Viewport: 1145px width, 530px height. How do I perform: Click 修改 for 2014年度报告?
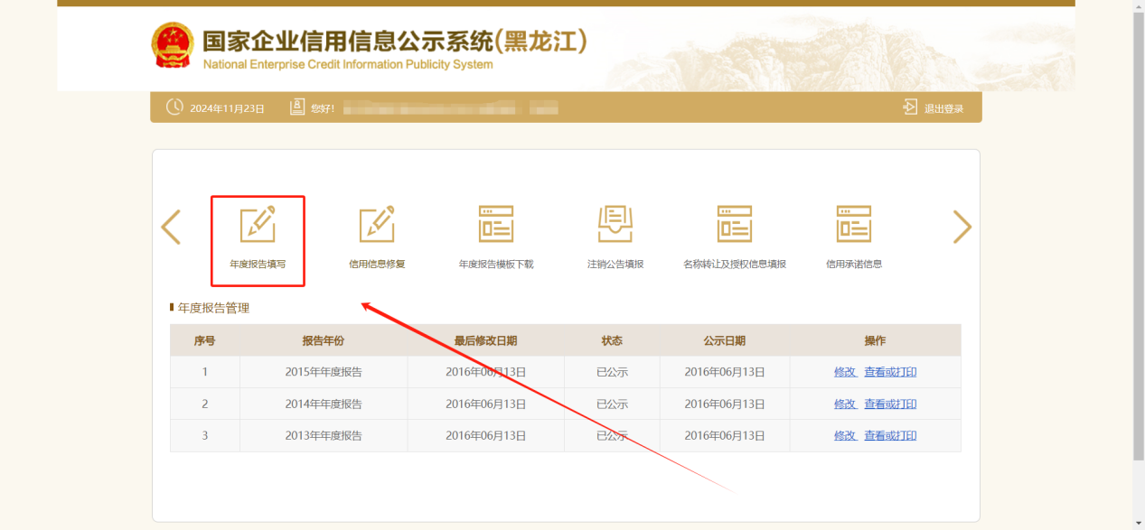point(845,404)
